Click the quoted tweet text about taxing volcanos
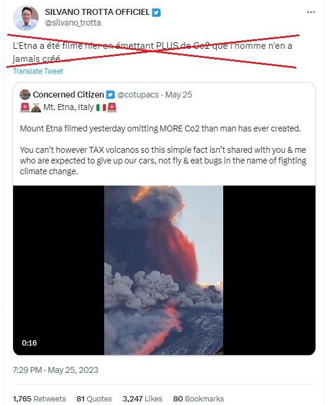Image resolution: width=325 pixels, height=405 pixels. click(x=163, y=161)
